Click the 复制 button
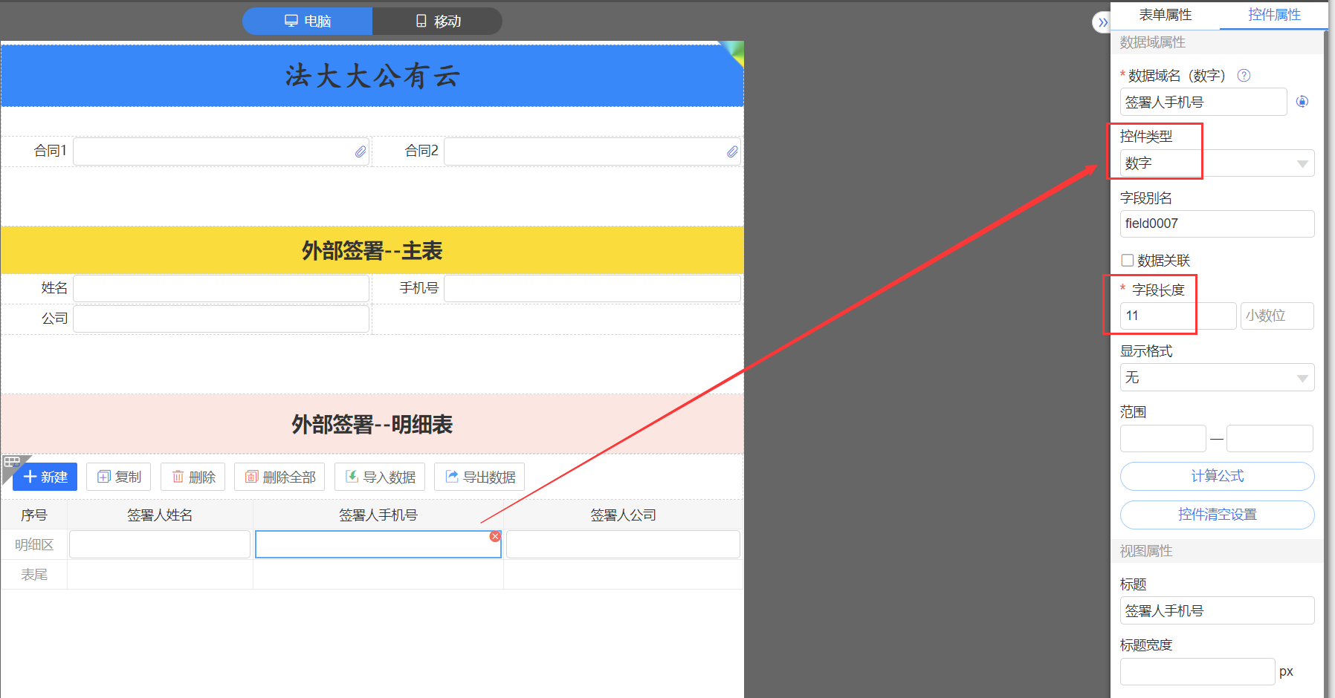 pos(119,477)
